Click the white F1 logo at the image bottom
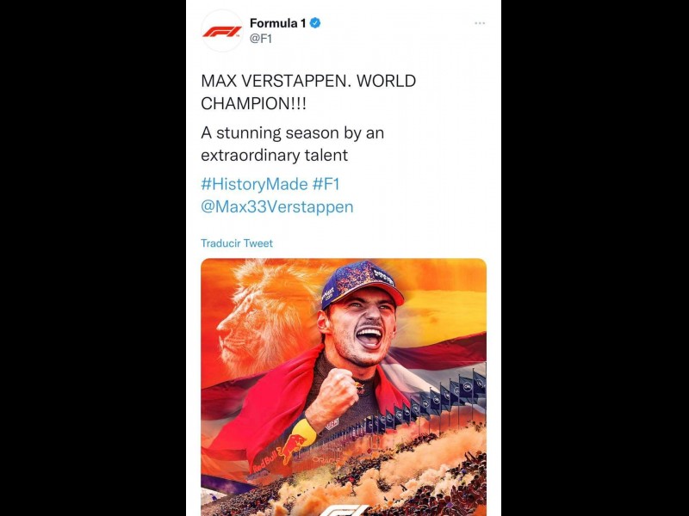This screenshot has height=516, width=689. point(344,510)
